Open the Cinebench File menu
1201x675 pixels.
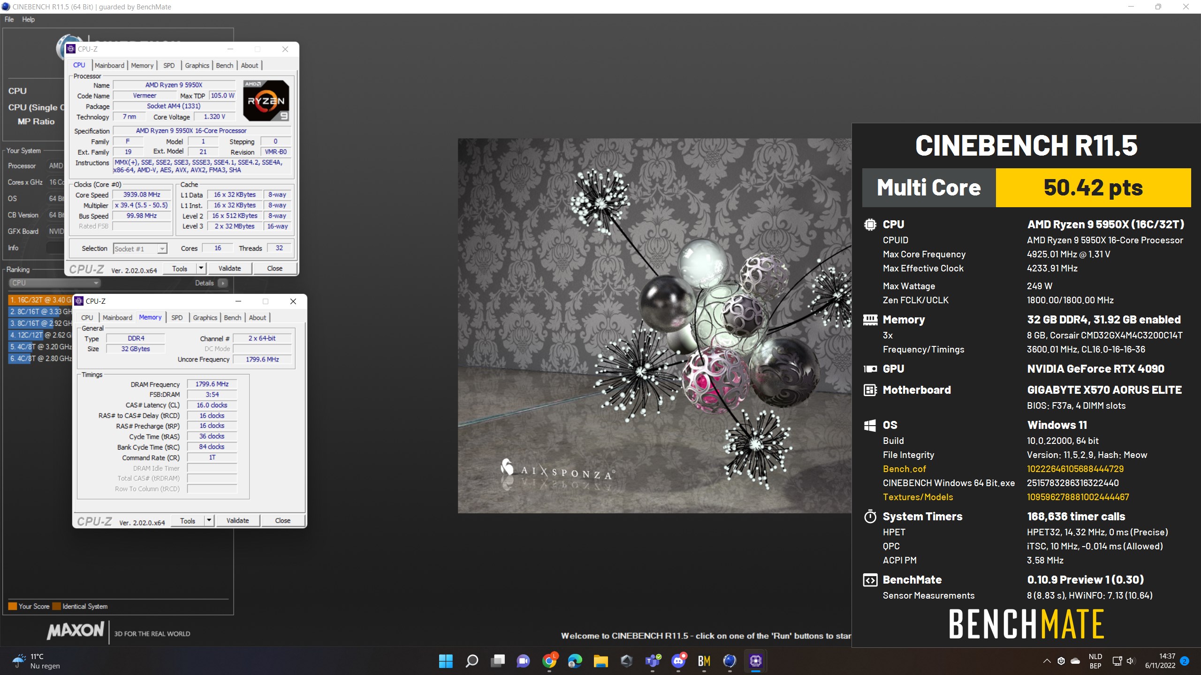(9, 19)
